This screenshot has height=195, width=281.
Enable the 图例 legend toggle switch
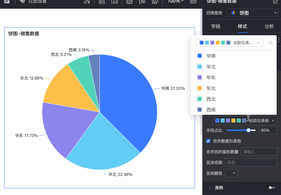coord(272,188)
